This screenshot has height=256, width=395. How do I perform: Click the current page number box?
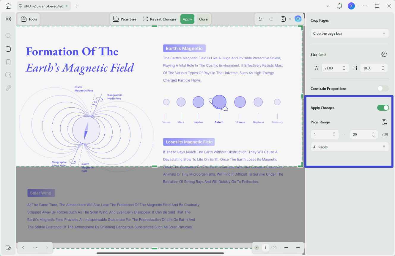click(265, 247)
